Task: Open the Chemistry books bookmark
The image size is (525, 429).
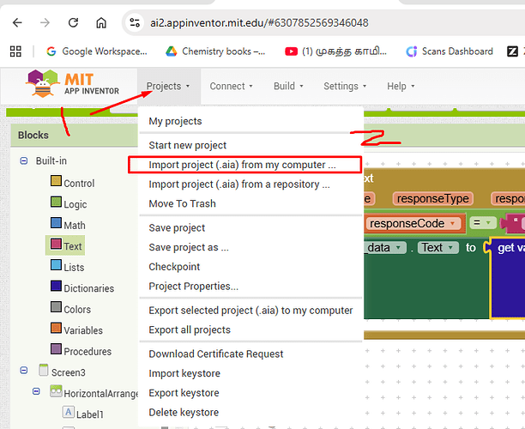Action: click(x=214, y=51)
